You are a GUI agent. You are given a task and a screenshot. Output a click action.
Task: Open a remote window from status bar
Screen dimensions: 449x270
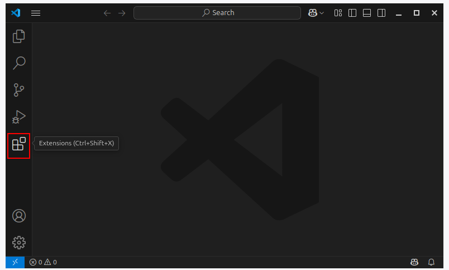(15, 262)
